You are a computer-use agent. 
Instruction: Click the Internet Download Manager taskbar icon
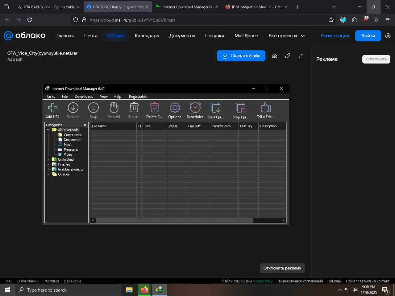click(160, 290)
